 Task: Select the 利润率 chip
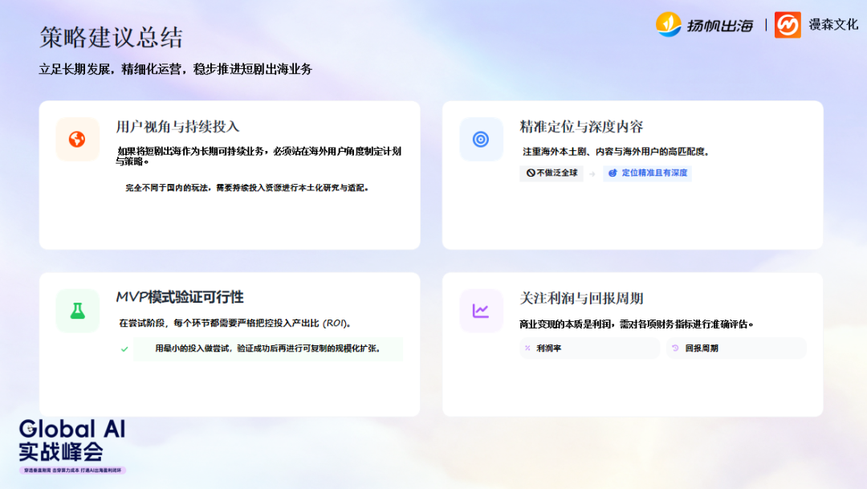(x=589, y=348)
